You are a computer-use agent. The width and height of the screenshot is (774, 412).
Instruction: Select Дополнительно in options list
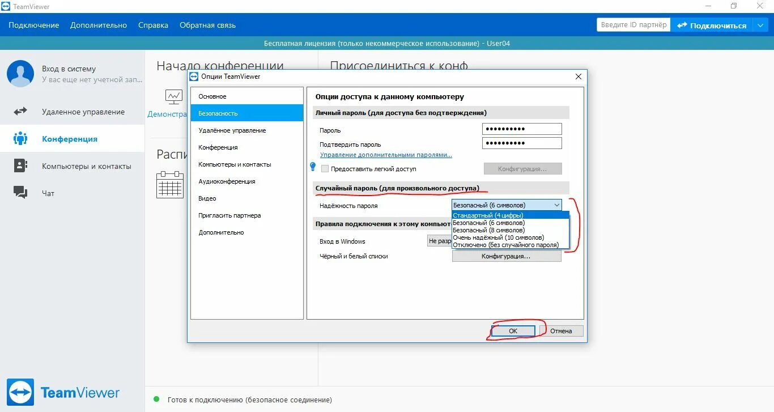(247, 232)
